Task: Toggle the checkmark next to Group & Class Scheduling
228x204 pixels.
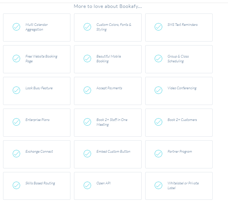Action: (x=158, y=59)
